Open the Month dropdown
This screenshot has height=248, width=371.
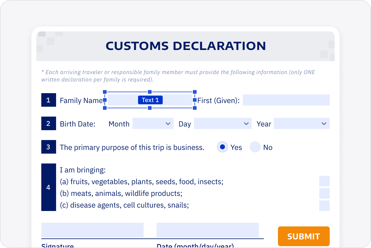click(153, 124)
